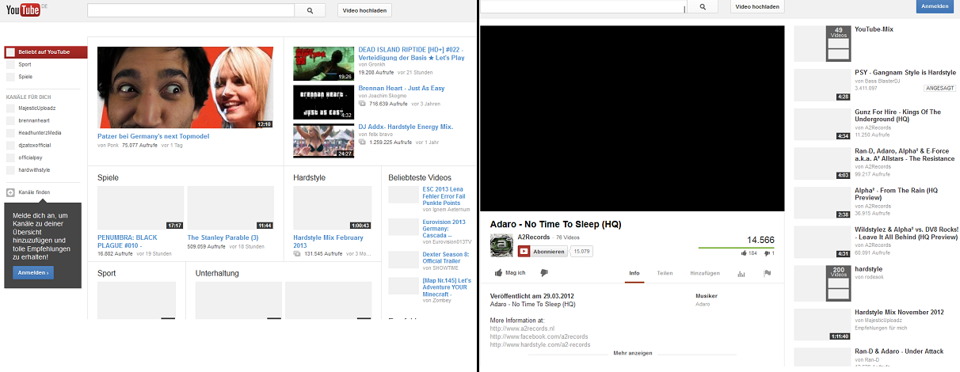Open Hardstyle Mix November 2012 suggestion
The image size is (960, 372).
[x=899, y=312]
